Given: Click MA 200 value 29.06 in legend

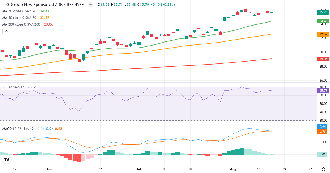Looking at the screenshot, I should pyautogui.click(x=48, y=24).
